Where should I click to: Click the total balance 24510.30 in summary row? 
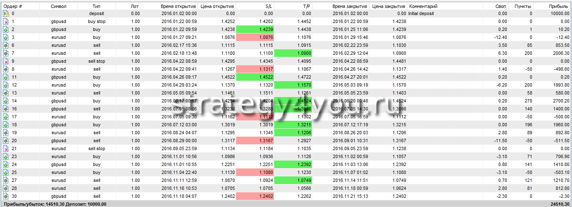[x=558, y=204]
